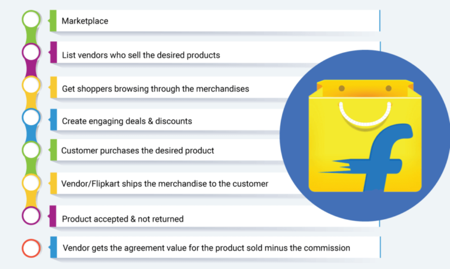Select the purple circle beside "List vendors" row
This screenshot has height=269, width=450.
[31, 52]
